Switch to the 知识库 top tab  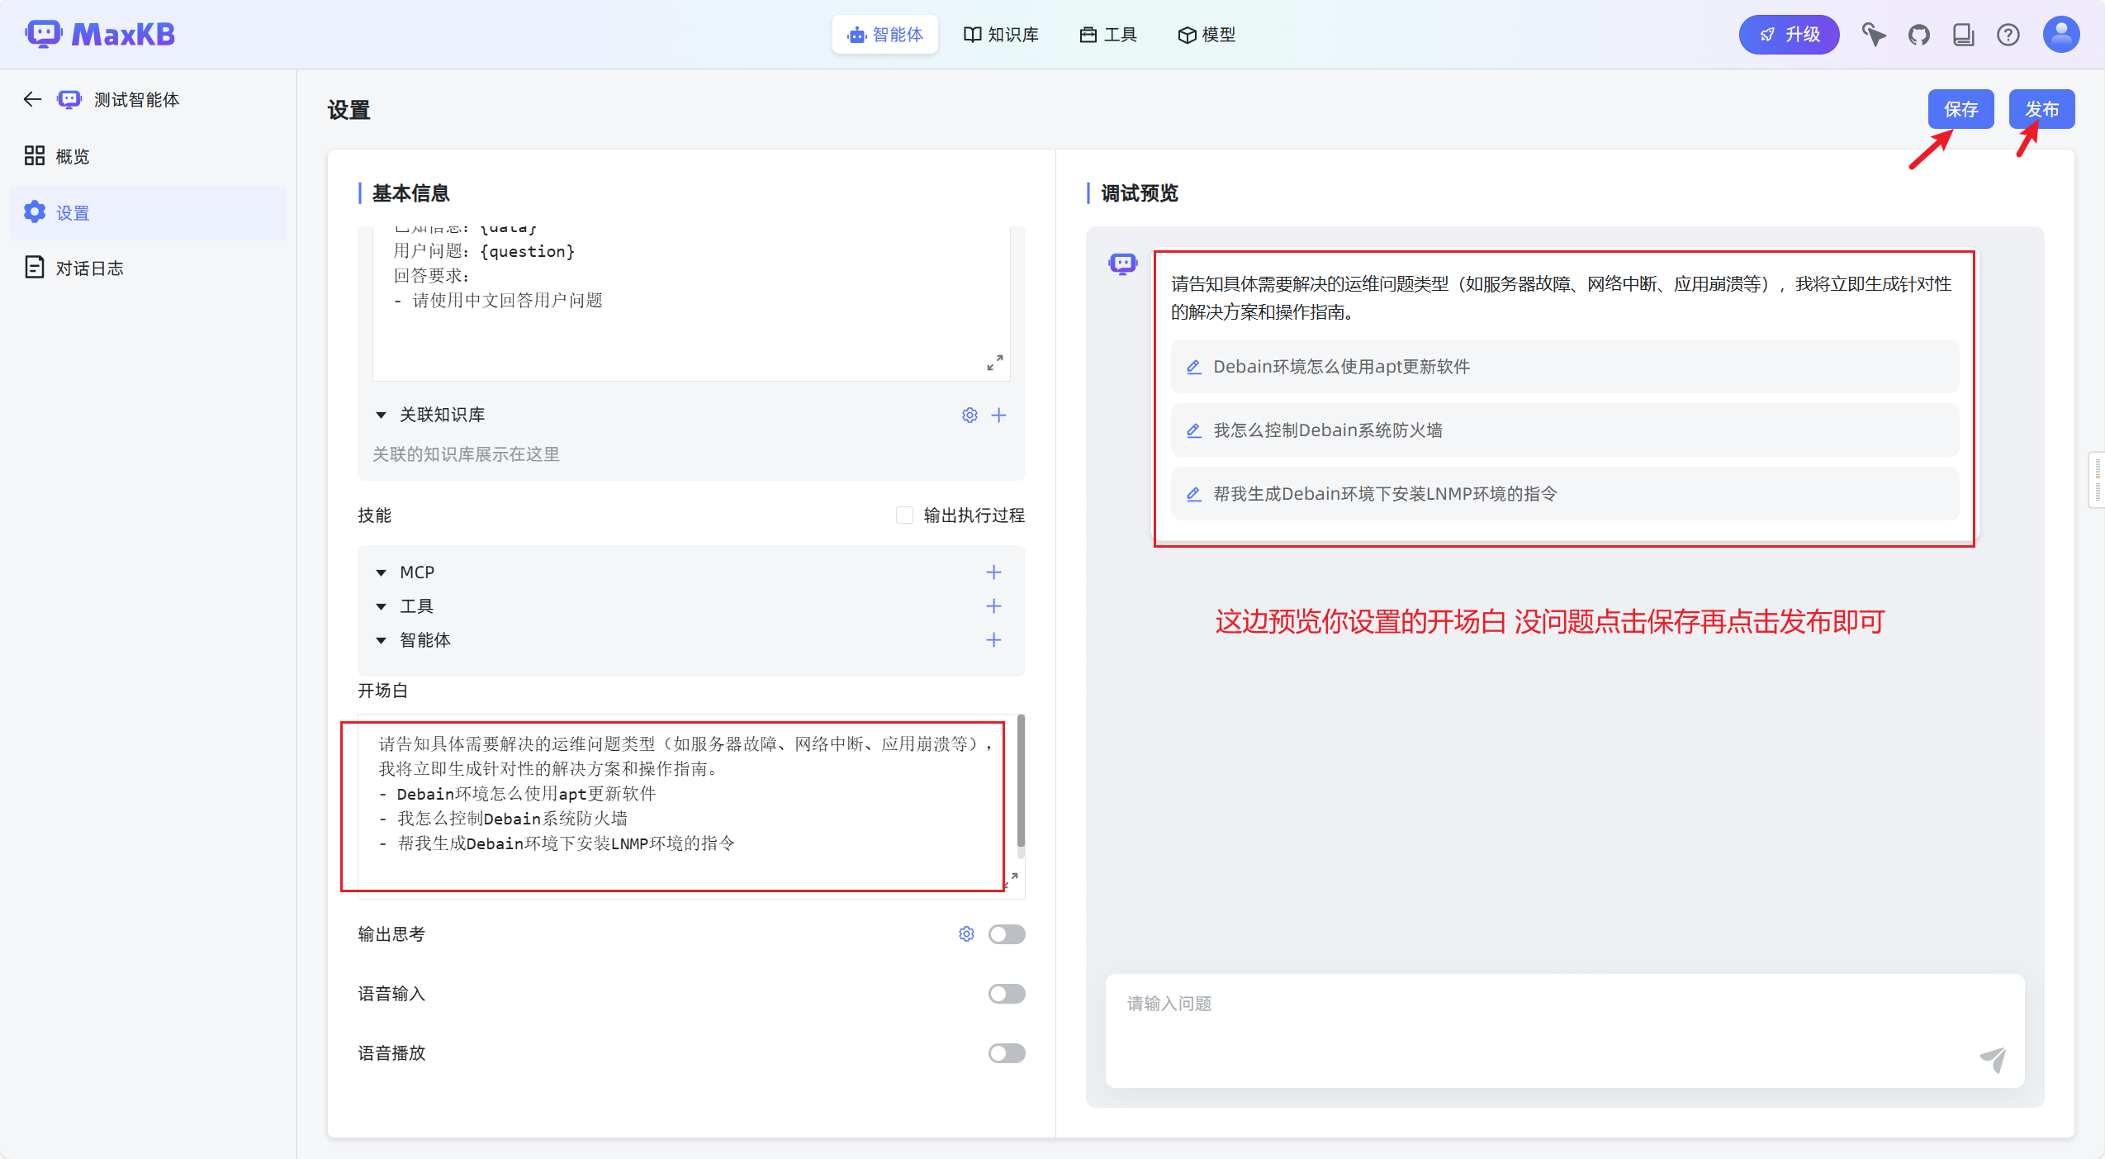1001,35
